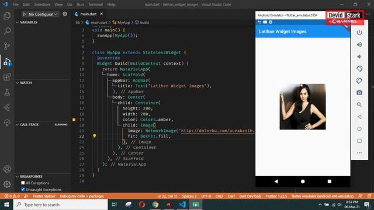Image resolution: width=374 pixels, height=210 pixels.
Task: Open the Selection menu
Action: 41,5
